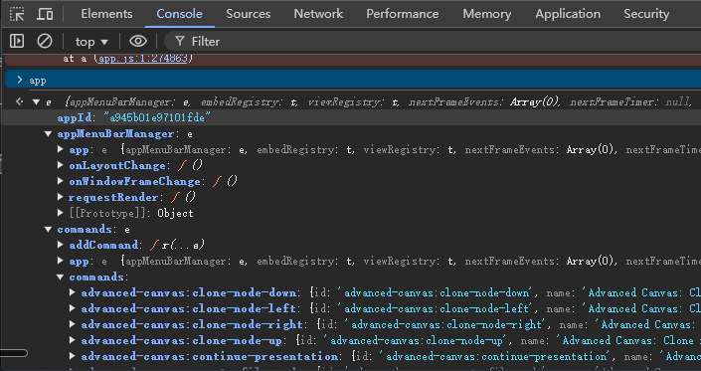Toggle the device toolbar icon
This screenshot has height=371, width=701.
(45, 14)
